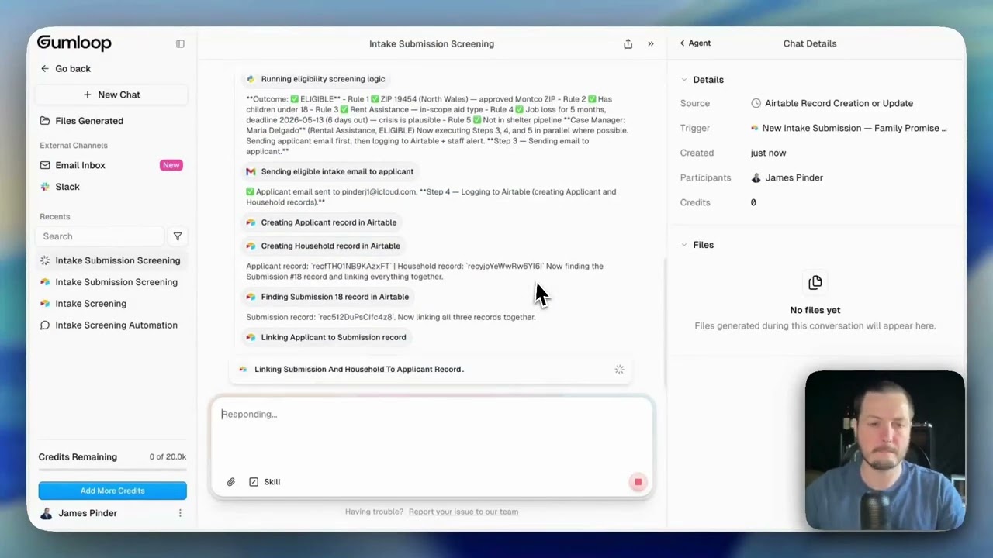The width and height of the screenshot is (993, 558).
Task: Click Add More Credits button
Action: [x=112, y=491]
